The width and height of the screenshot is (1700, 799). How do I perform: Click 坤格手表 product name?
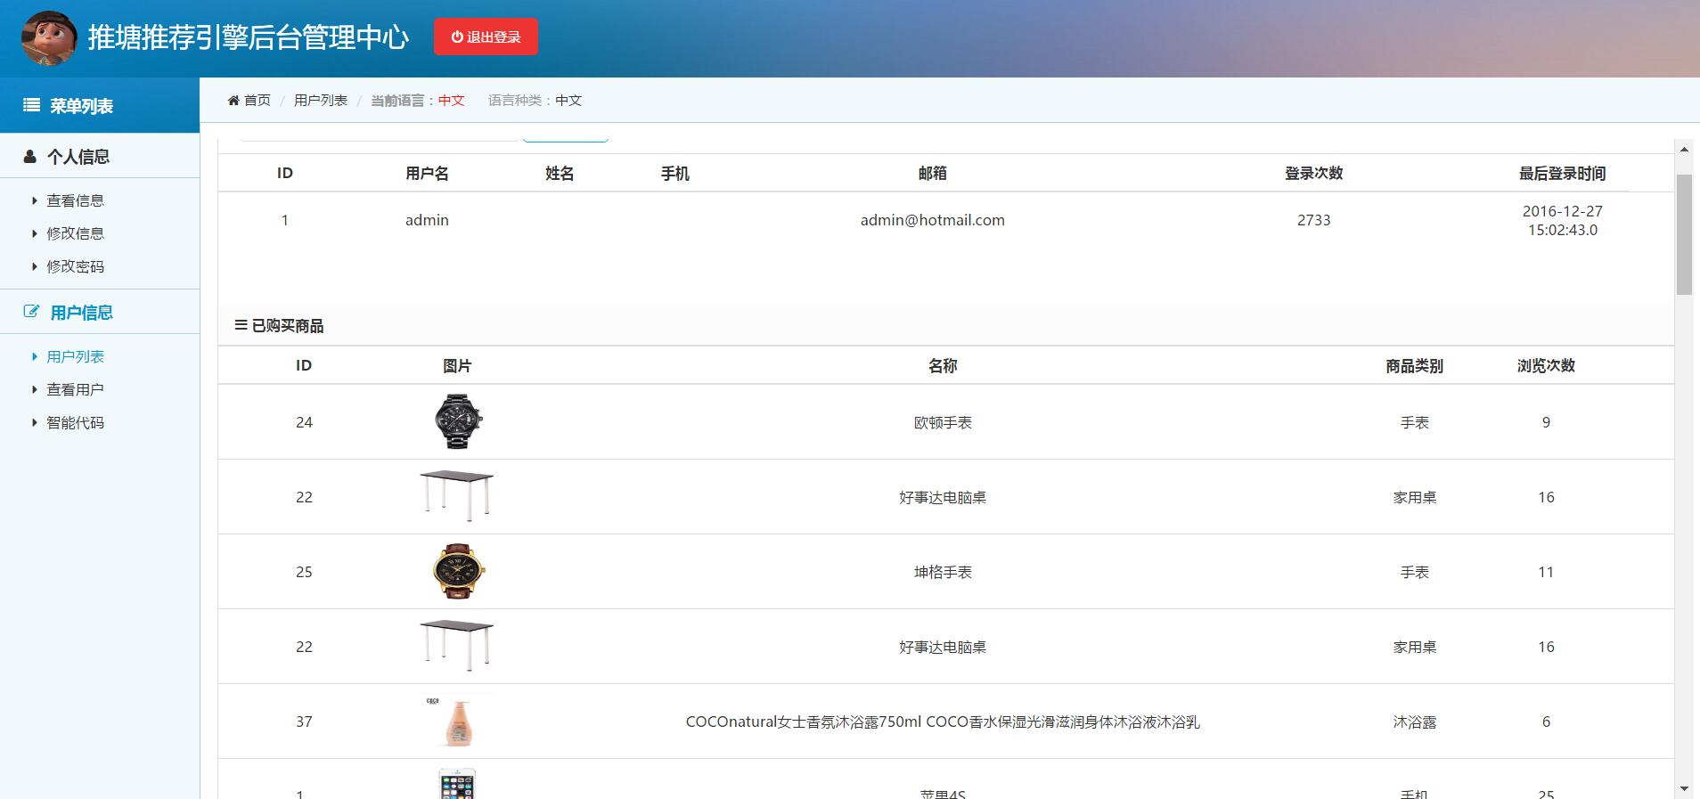(943, 572)
